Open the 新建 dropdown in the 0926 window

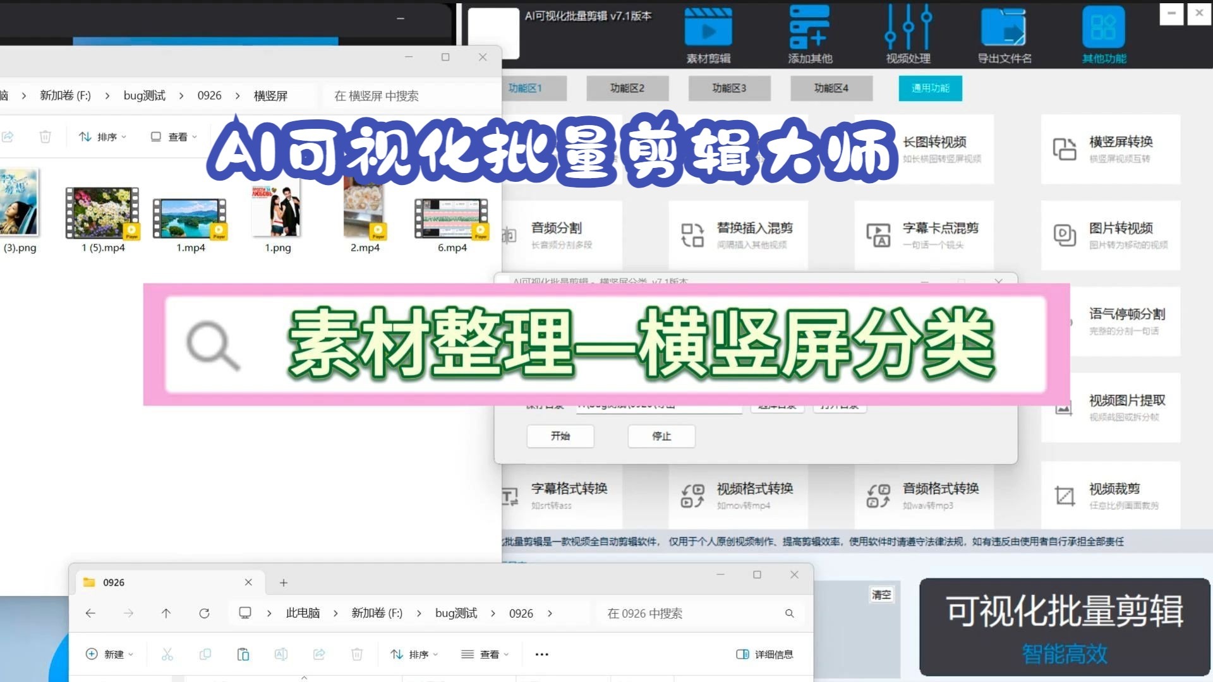click(109, 654)
